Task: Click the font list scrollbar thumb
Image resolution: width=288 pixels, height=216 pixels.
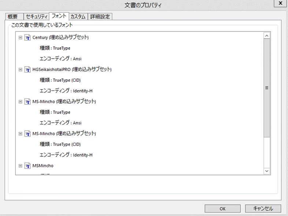Action: tap(267, 88)
